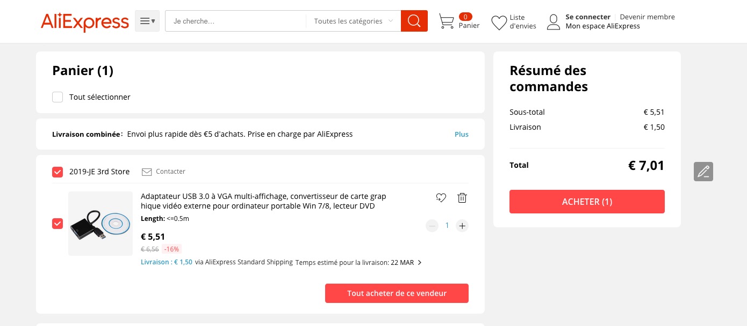Screen dimensions: 747x326
Task: Click the 'Contacter' text link
Action: coord(170,172)
